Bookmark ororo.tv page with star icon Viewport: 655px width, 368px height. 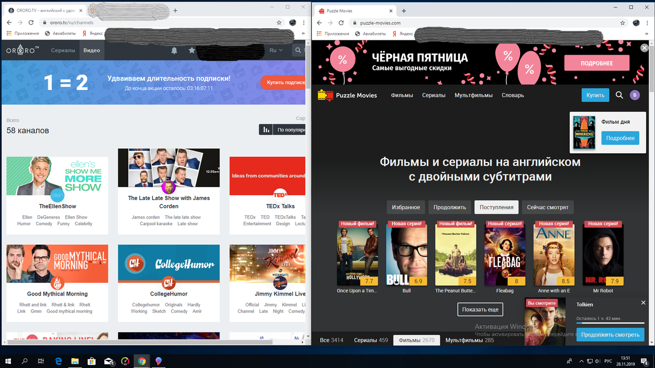pyautogui.click(x=279, y=23)
